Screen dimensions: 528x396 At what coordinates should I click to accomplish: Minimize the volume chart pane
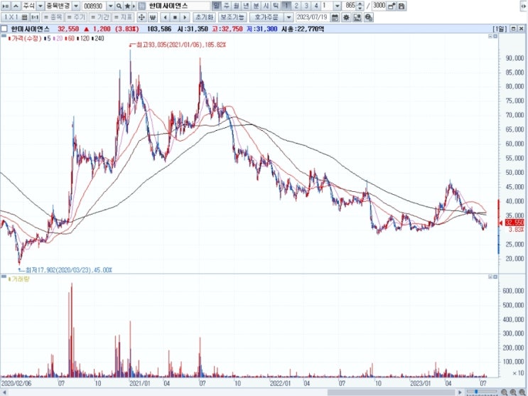click(490, 277)
